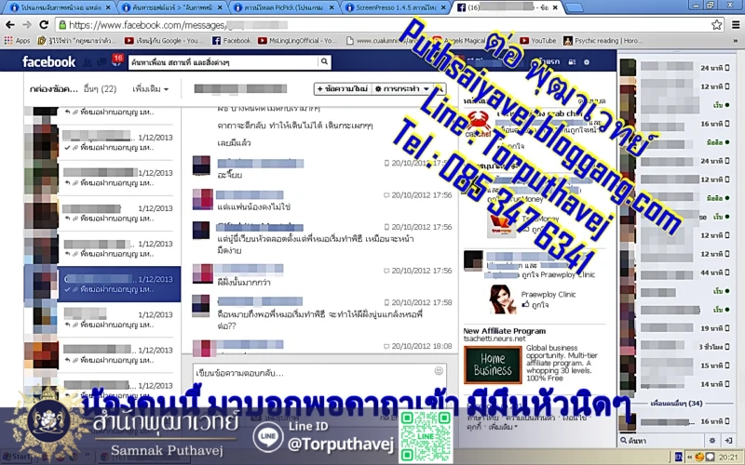This screenshot has height=465, width=745.
Task: Open the Chrome menu icon
Action: [734, 25]
